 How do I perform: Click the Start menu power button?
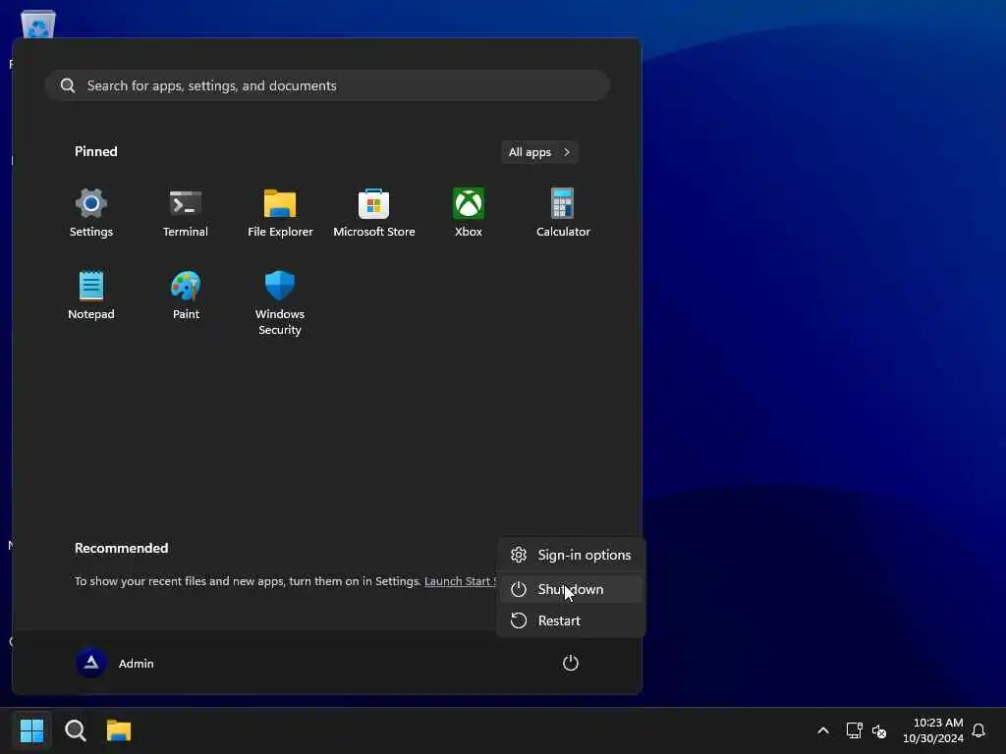[571, 663]
